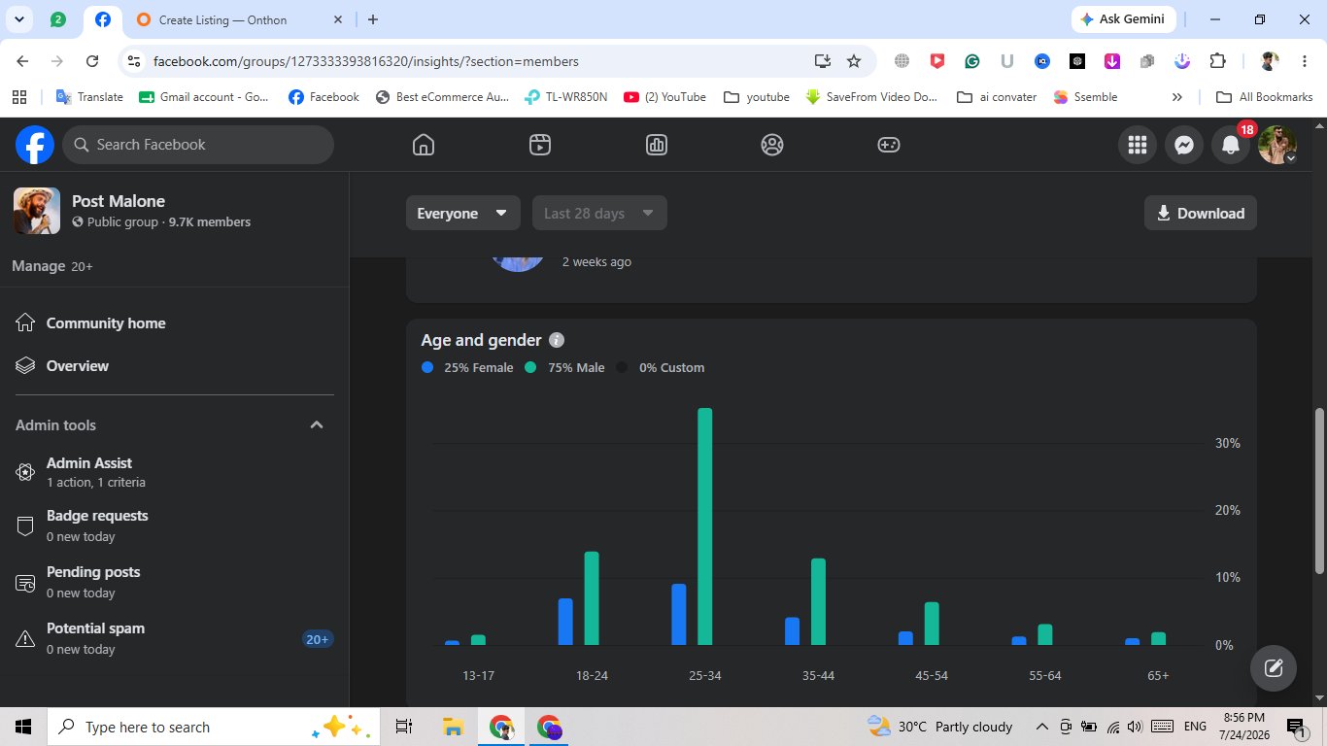Image resolution: width=1327 pixels, height=746 pixels.
Task: Open the Facebook home feed icon
Action: click(423, 145)
